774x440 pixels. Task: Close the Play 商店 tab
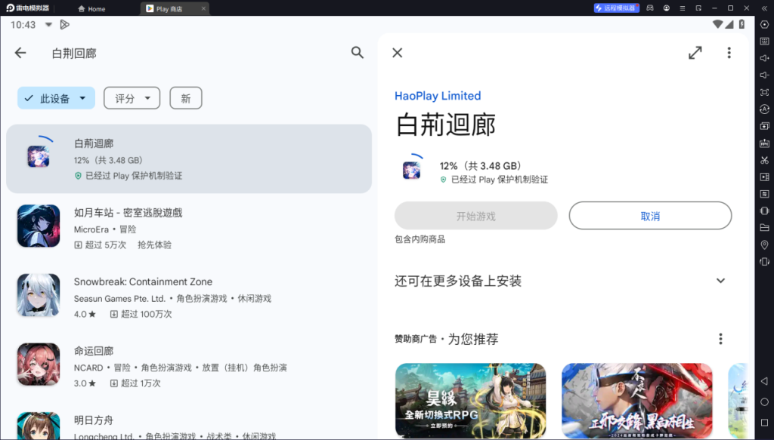tap(203, 8)
